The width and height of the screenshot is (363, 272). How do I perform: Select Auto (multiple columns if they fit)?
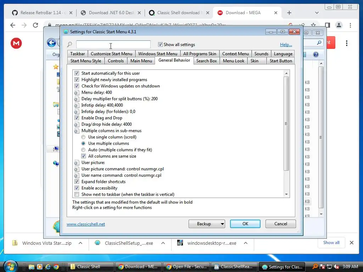pyautogui.click(x=83, y=150)
